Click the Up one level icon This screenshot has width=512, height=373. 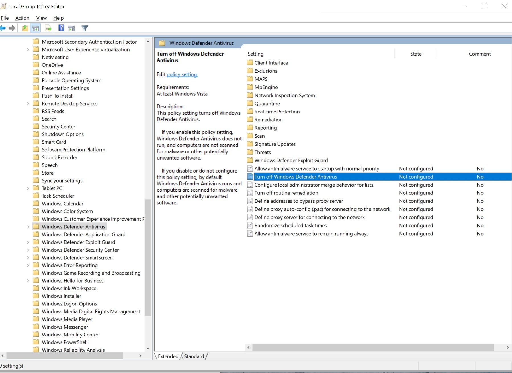coord(25,28)
